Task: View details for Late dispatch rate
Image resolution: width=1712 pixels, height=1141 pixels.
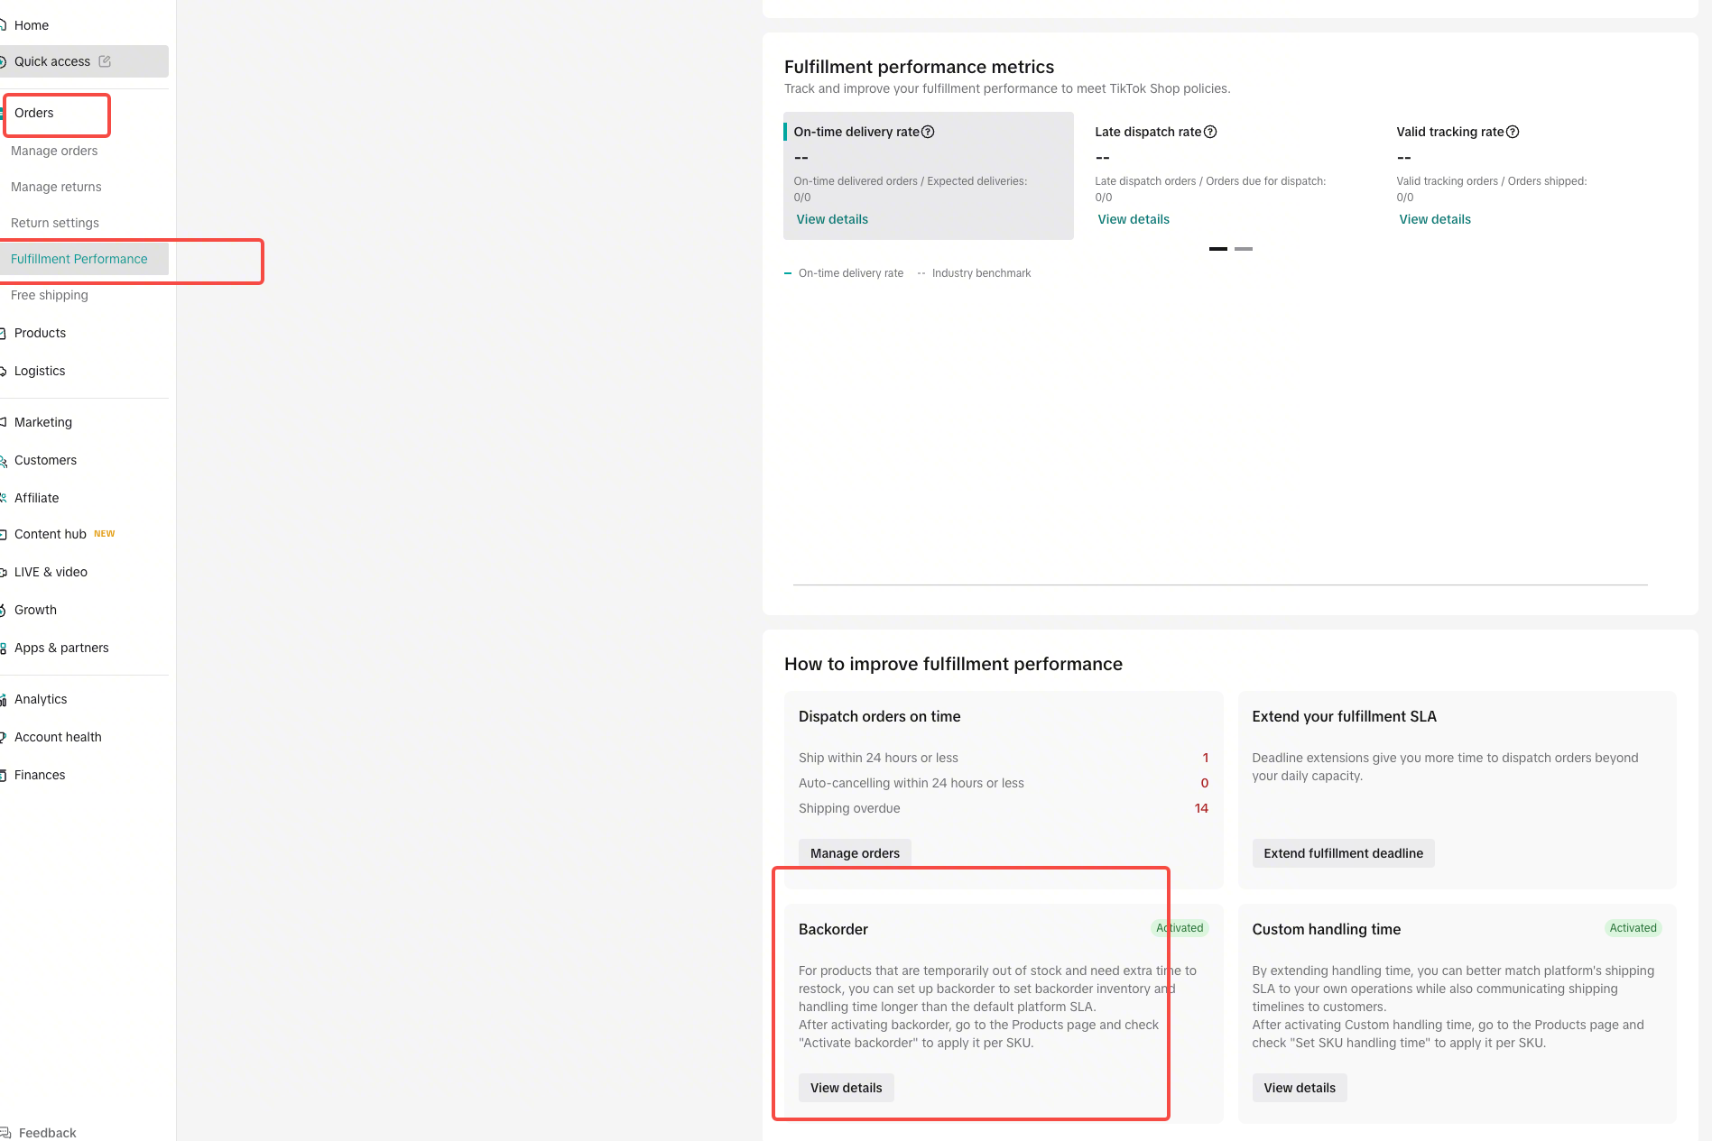Action: coord(1134,219)
